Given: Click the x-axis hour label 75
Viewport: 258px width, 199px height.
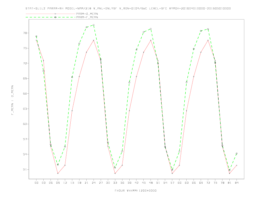Looking at the screenshot, I should click(215, 183).
